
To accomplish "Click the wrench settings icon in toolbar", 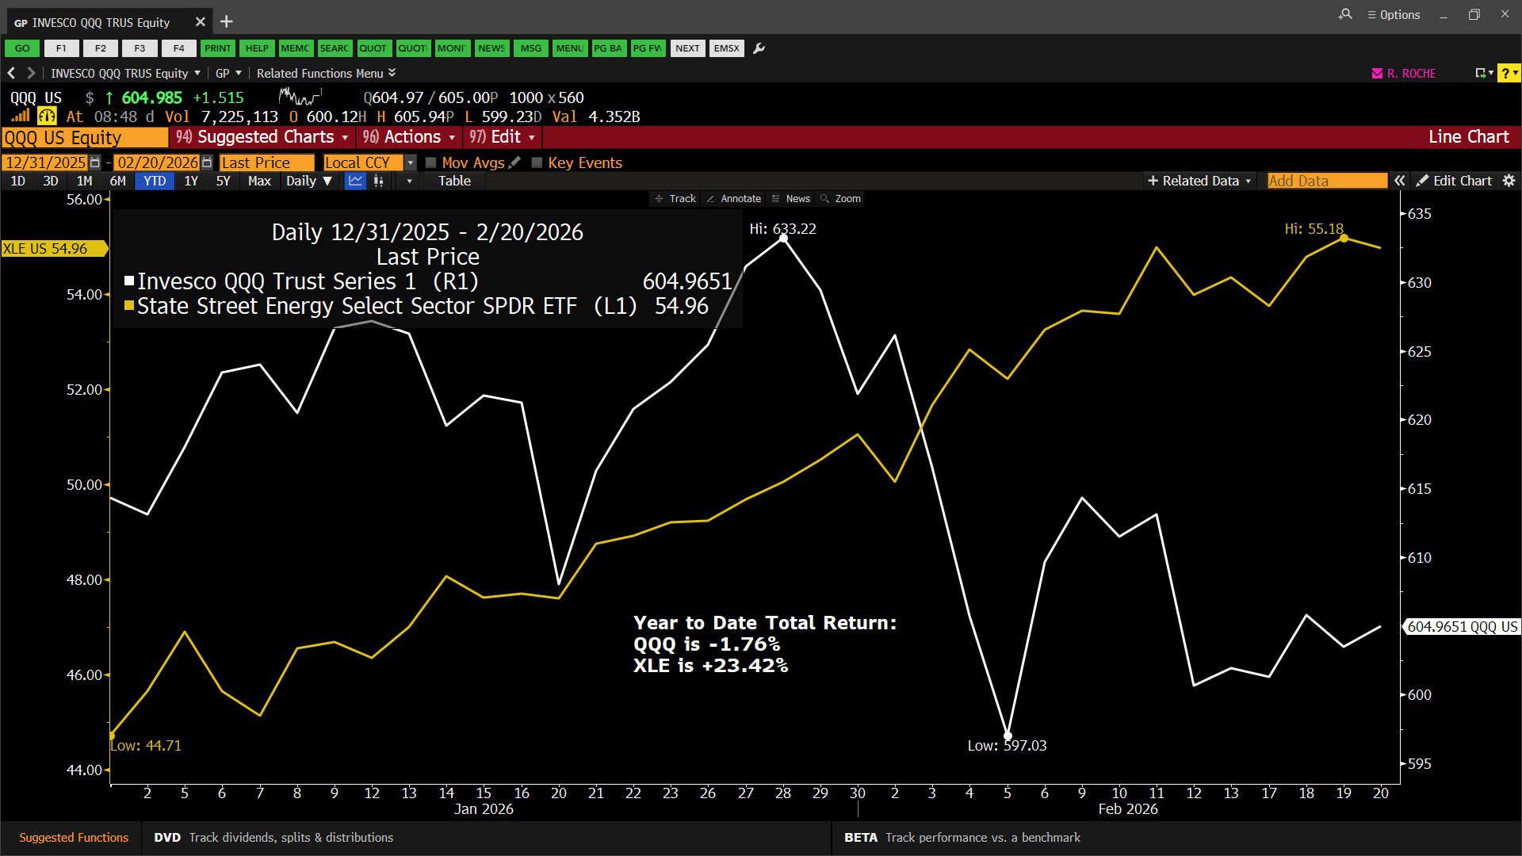I will (x=759, y=48).
